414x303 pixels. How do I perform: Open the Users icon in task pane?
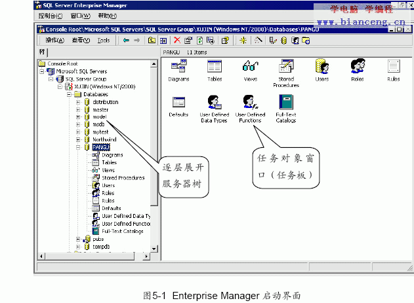tap(322, 66)
